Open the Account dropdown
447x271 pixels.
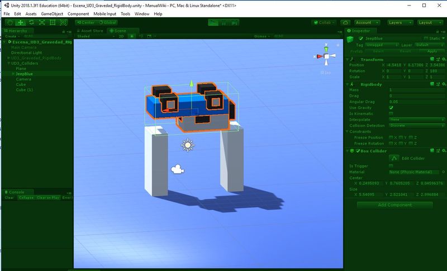click(x=367, y=22)
